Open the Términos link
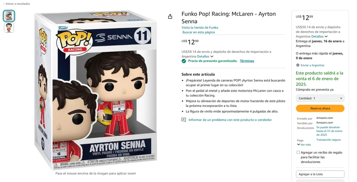 [247, 61]
